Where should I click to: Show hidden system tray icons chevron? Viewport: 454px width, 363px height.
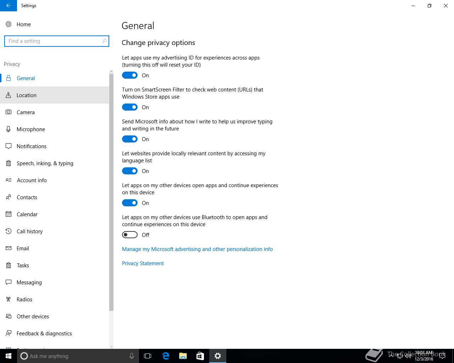pyautogui.click(x=391, y=356)
